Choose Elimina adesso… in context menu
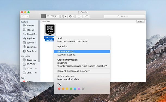Screen dimensions: 166x102 [82, 52]
